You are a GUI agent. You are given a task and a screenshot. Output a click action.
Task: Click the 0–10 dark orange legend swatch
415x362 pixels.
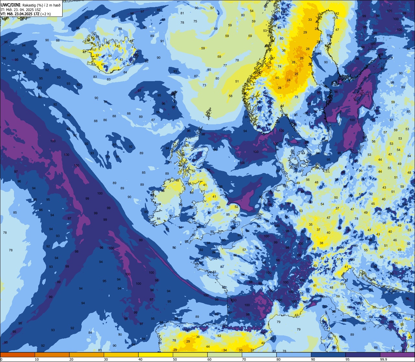tap(18, 355)
